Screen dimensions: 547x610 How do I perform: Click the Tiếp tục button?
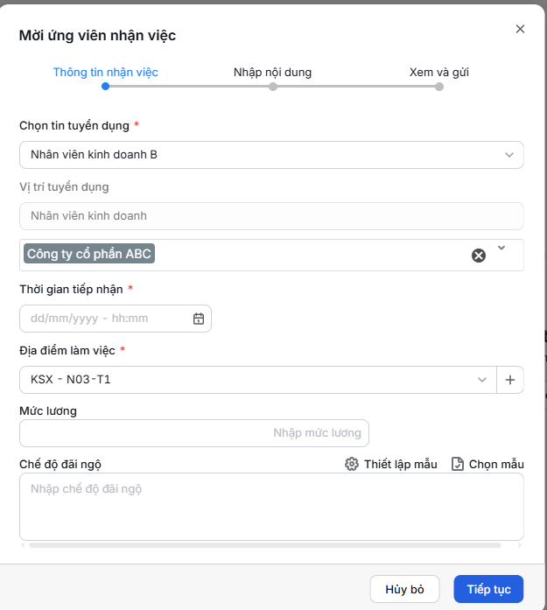(488, 589)
